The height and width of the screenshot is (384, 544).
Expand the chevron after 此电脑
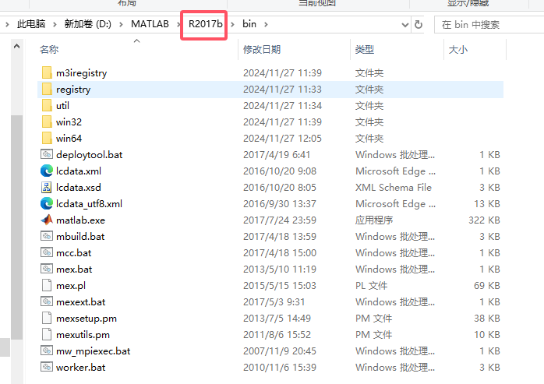point(55,24)
